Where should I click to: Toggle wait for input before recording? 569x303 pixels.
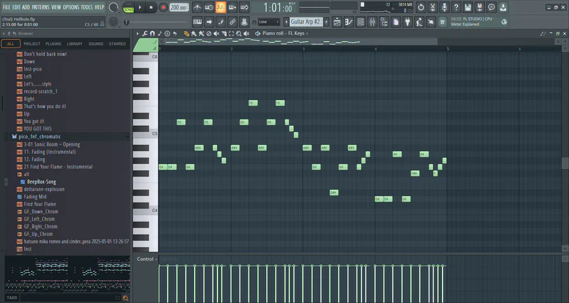tap(209, 7)
